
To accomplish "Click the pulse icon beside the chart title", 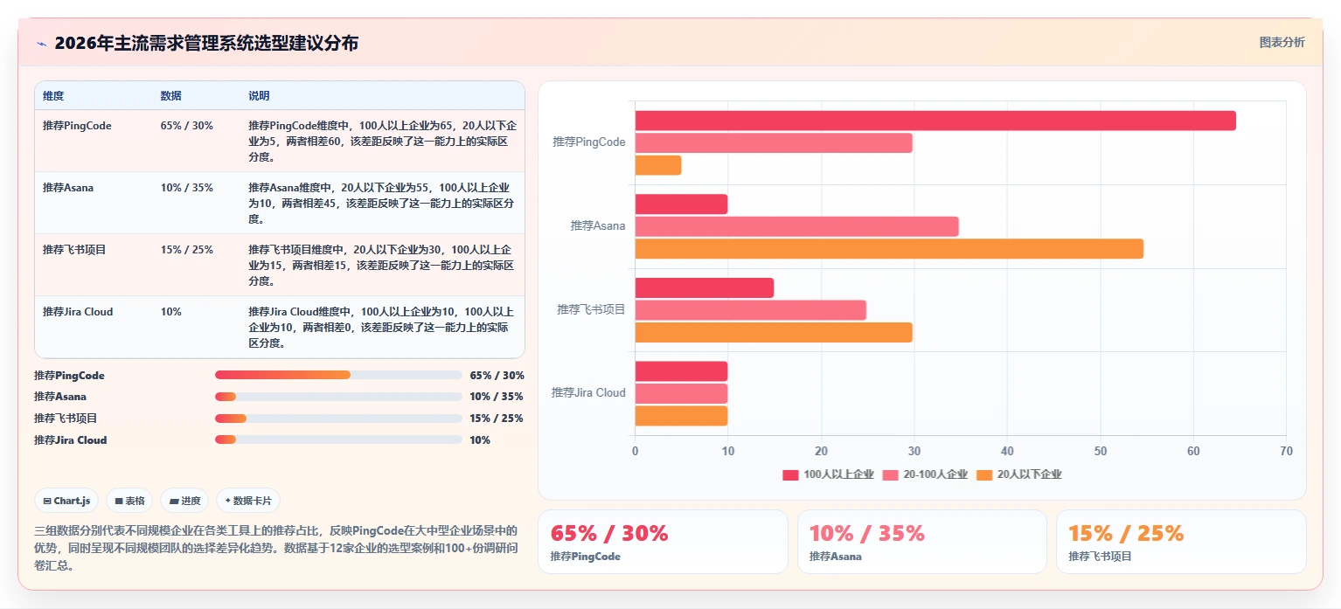I will pos(41,44).
